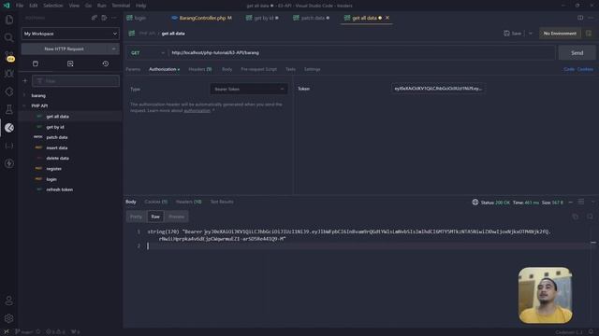
Task: Switch response view to Pretty
Action: pos(136,217)
